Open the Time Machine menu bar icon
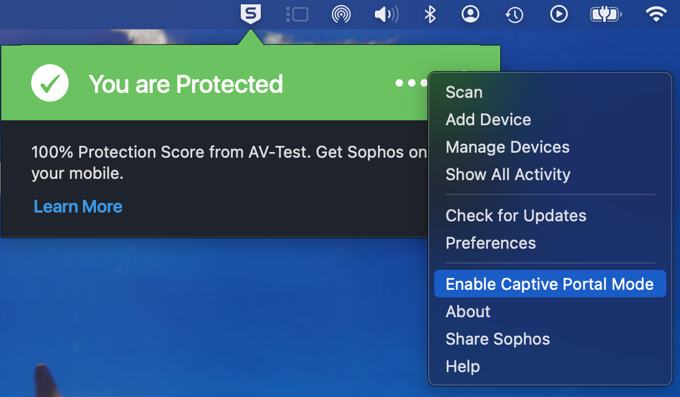The height and width of the screenshot is (397, 680). point(514,14)
